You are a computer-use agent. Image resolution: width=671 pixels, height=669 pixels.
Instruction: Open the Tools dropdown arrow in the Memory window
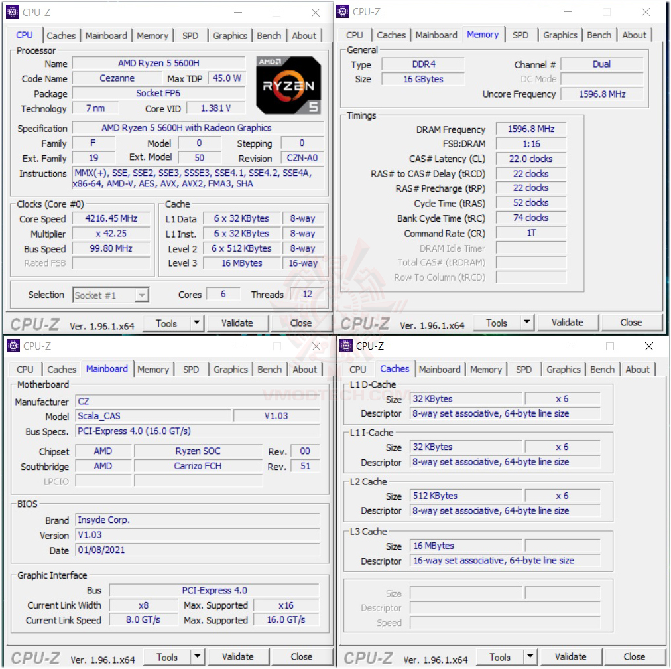[526, 322]
